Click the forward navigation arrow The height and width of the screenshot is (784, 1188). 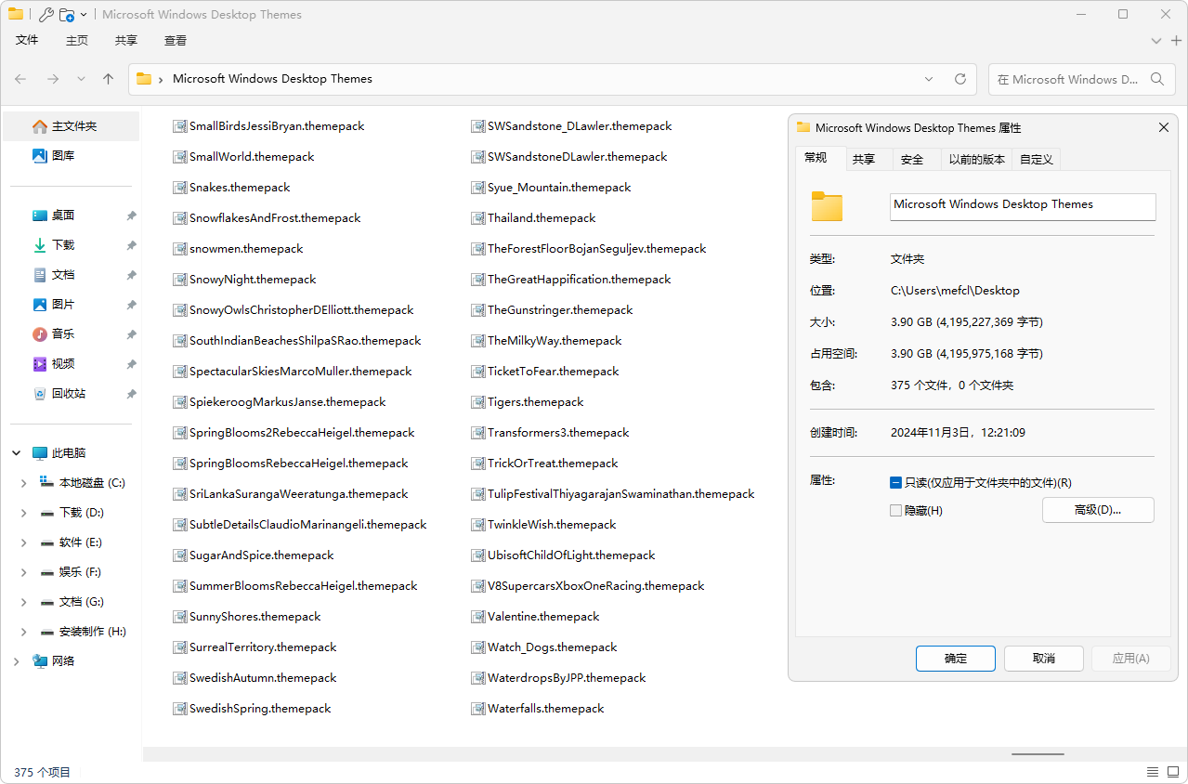pos(53,79)
